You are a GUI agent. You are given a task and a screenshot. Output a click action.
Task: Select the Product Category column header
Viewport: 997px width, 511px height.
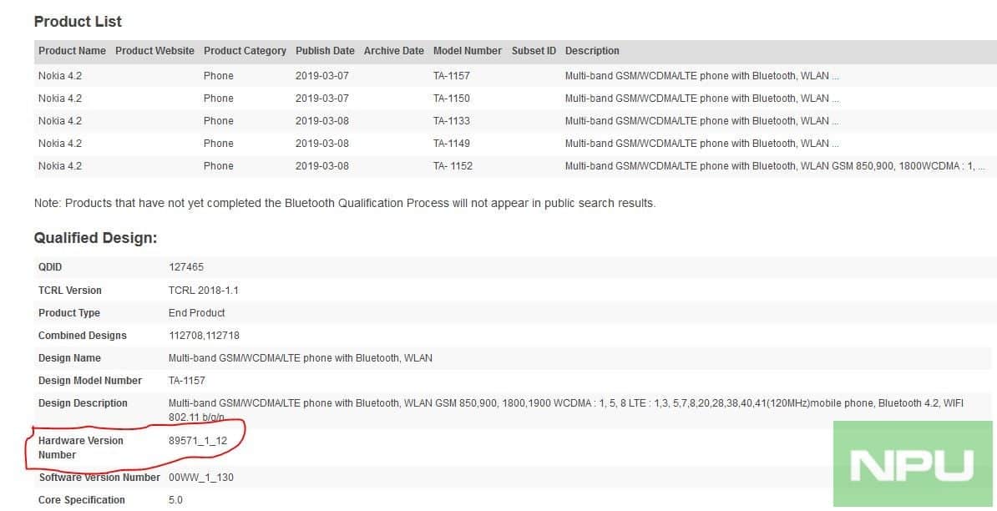245,51
